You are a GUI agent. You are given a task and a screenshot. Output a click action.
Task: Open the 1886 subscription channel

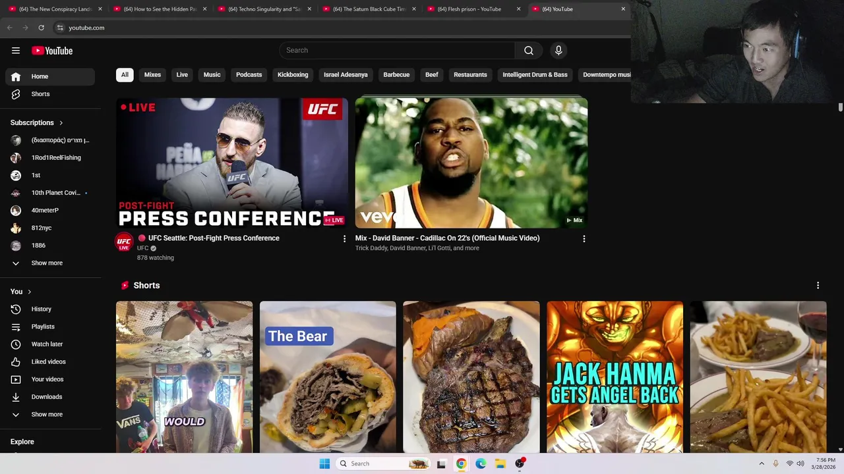click(50, 246)
